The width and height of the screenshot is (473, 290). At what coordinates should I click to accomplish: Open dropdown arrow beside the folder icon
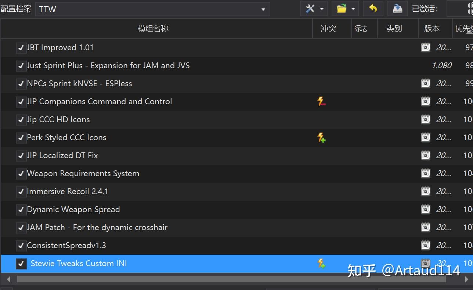click(x=353, y=8)
